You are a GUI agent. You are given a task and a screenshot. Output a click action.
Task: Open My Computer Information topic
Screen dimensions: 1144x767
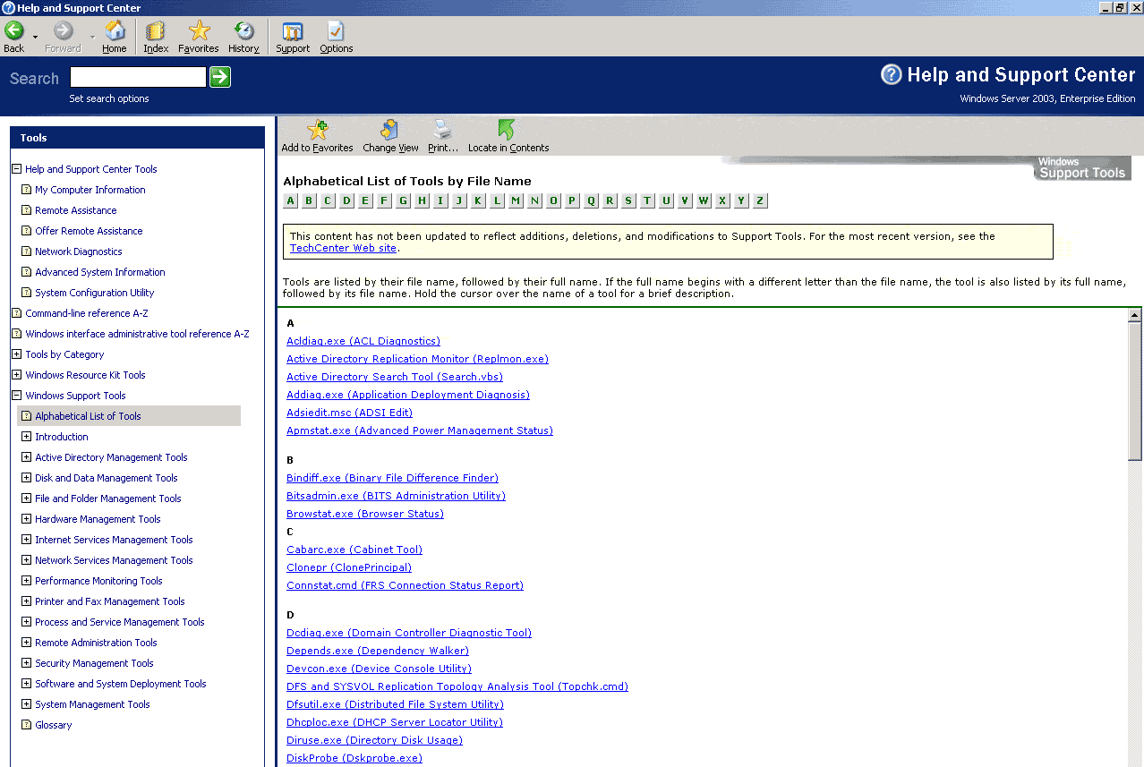(x=90, y=190)
